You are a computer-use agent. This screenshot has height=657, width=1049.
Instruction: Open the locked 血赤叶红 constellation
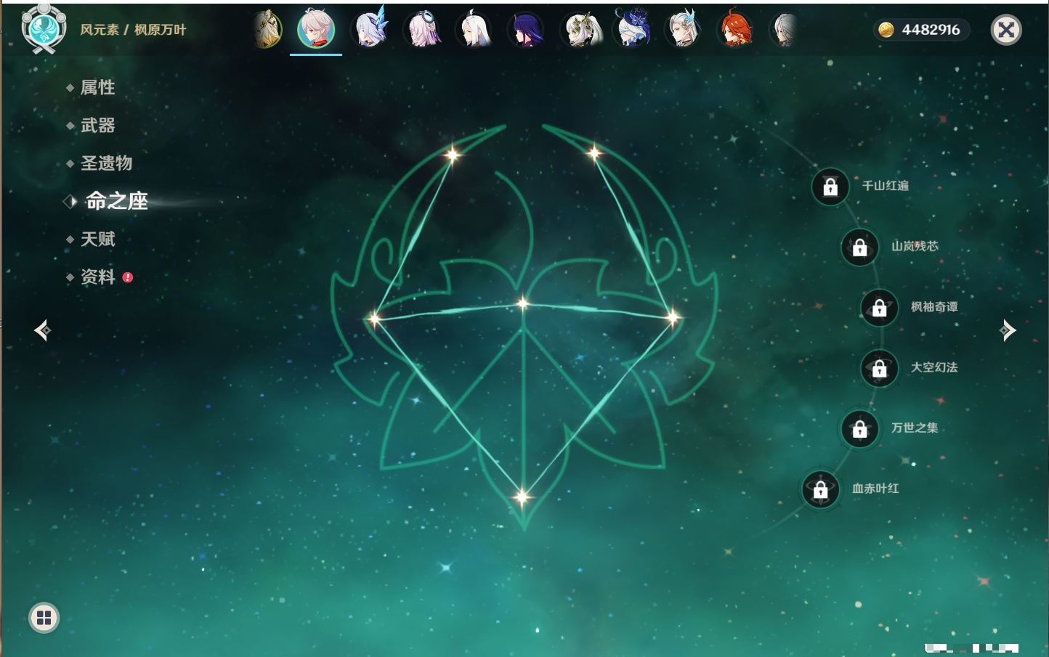[821, 489]
